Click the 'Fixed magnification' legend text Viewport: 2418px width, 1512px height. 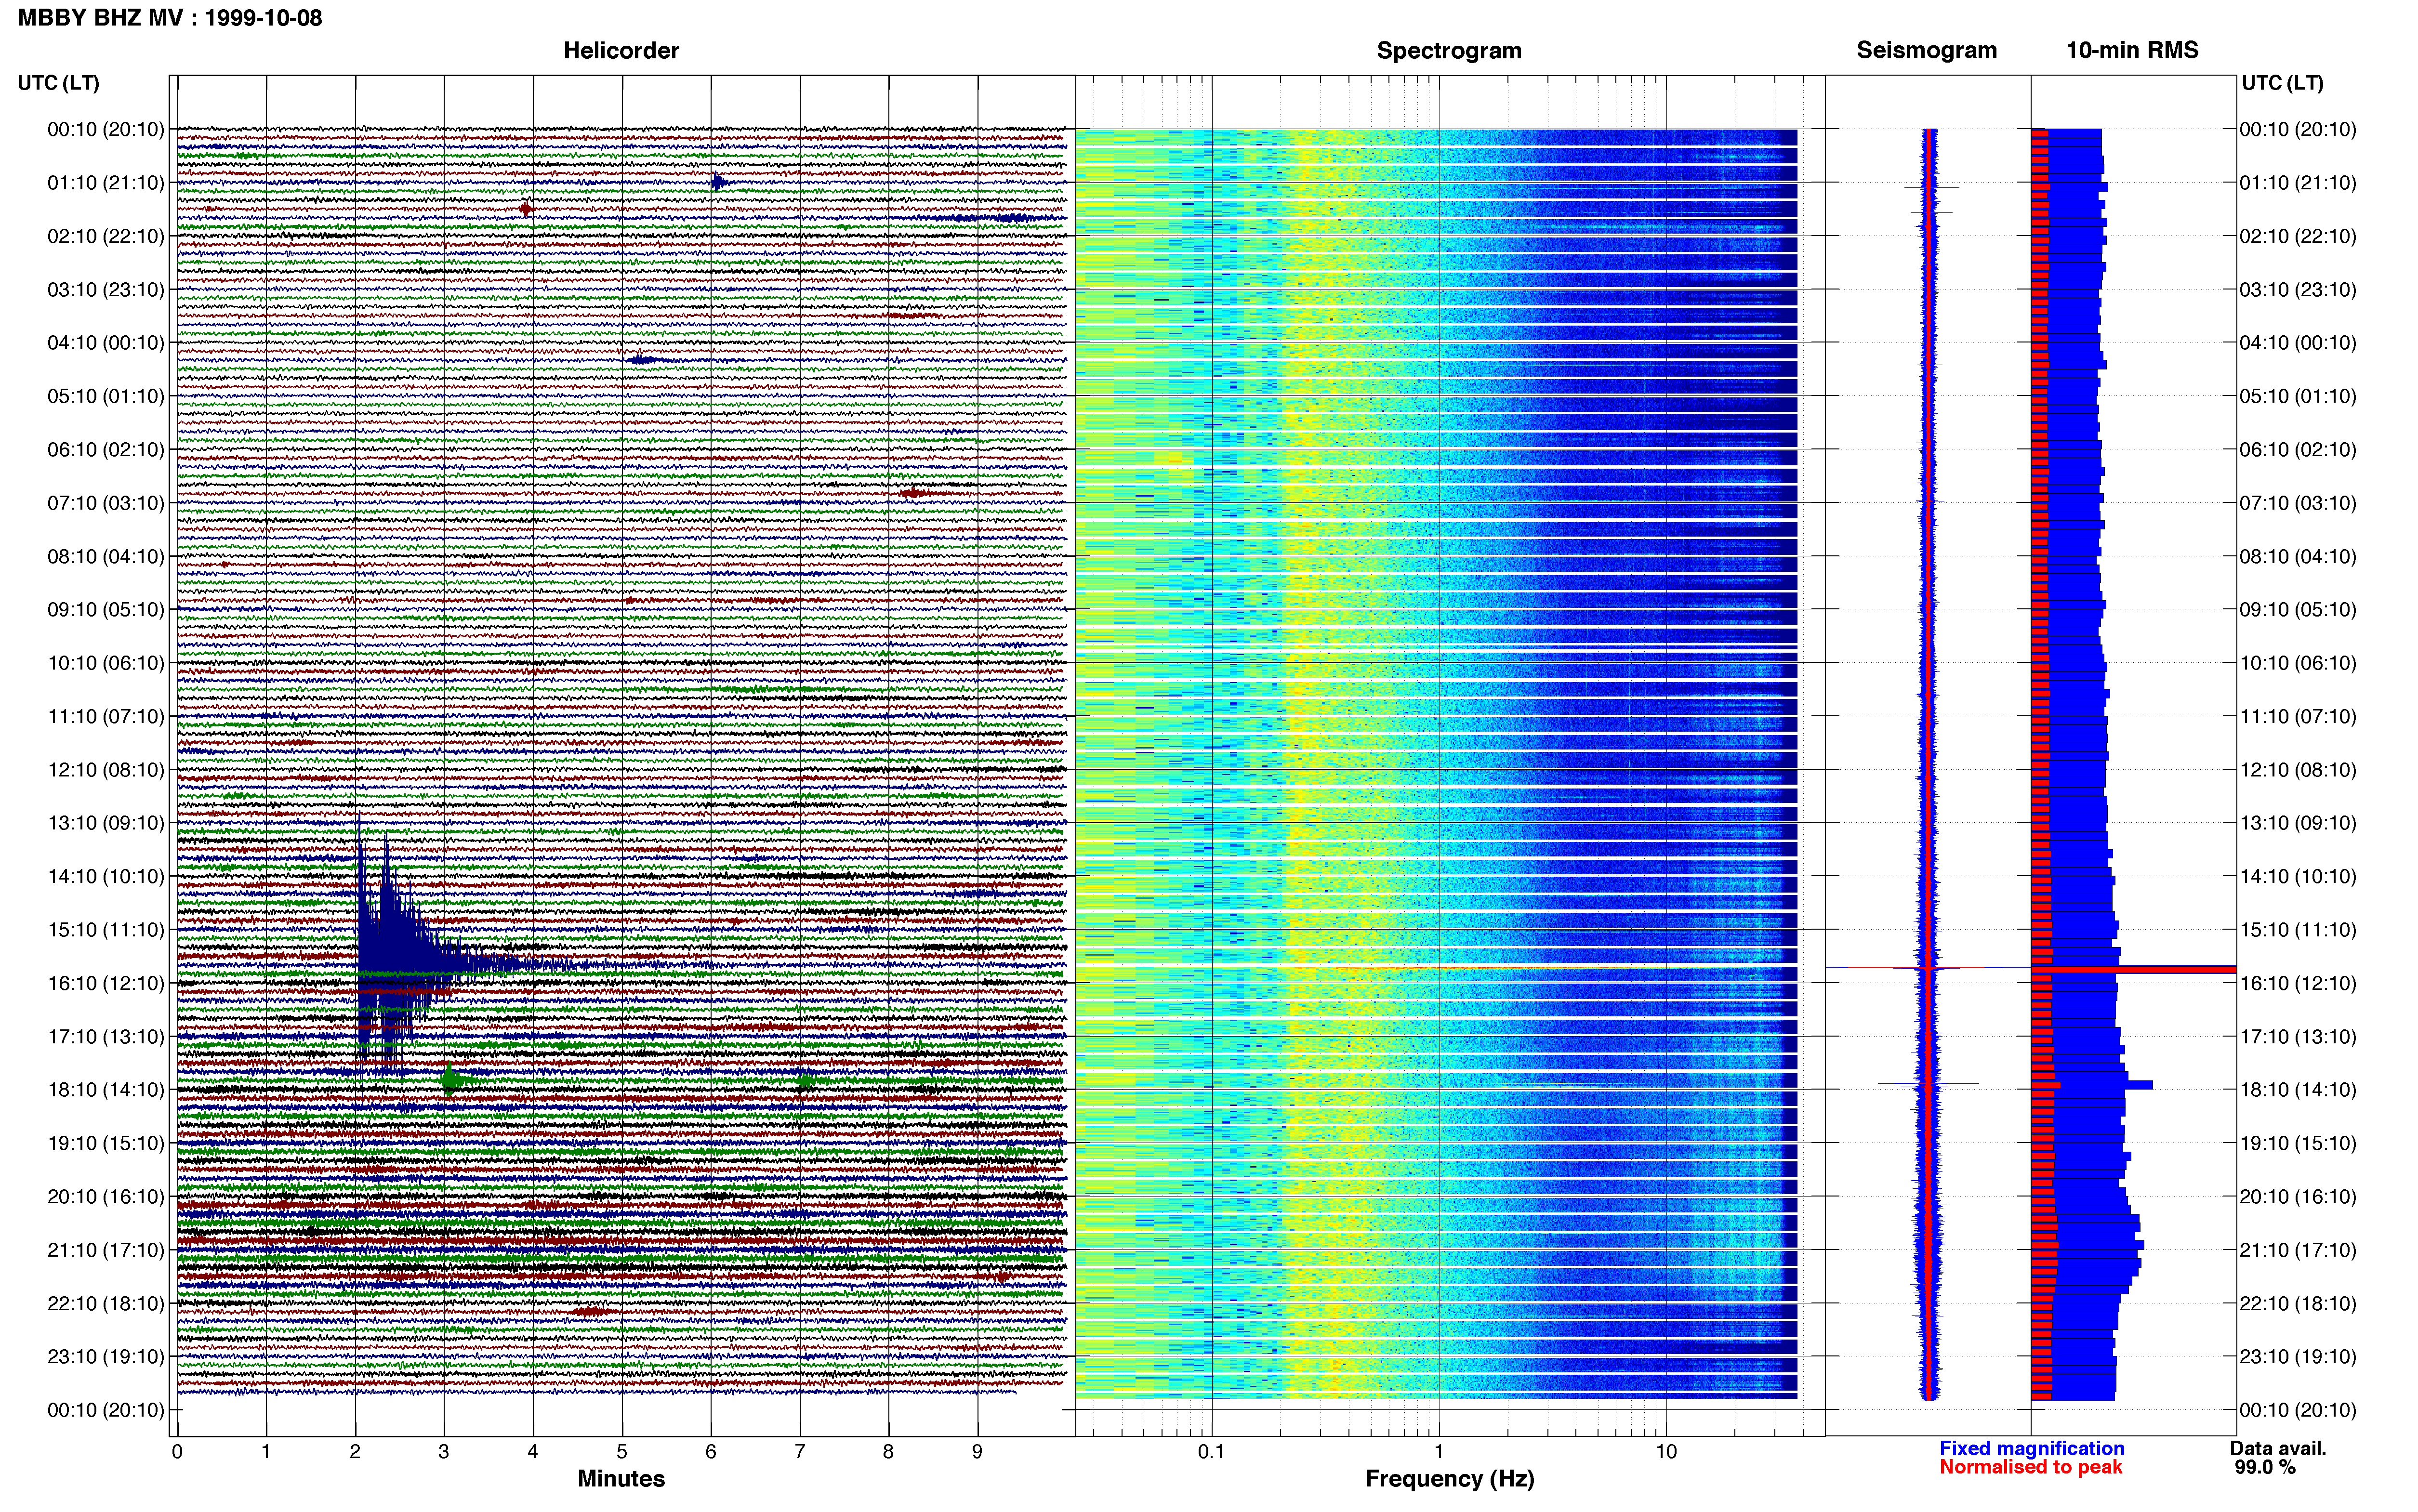pyautogui.click(x=2031, y=1448)
